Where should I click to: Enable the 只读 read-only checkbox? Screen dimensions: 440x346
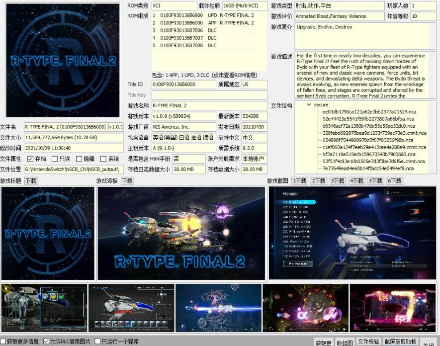[x=55, y=159]
